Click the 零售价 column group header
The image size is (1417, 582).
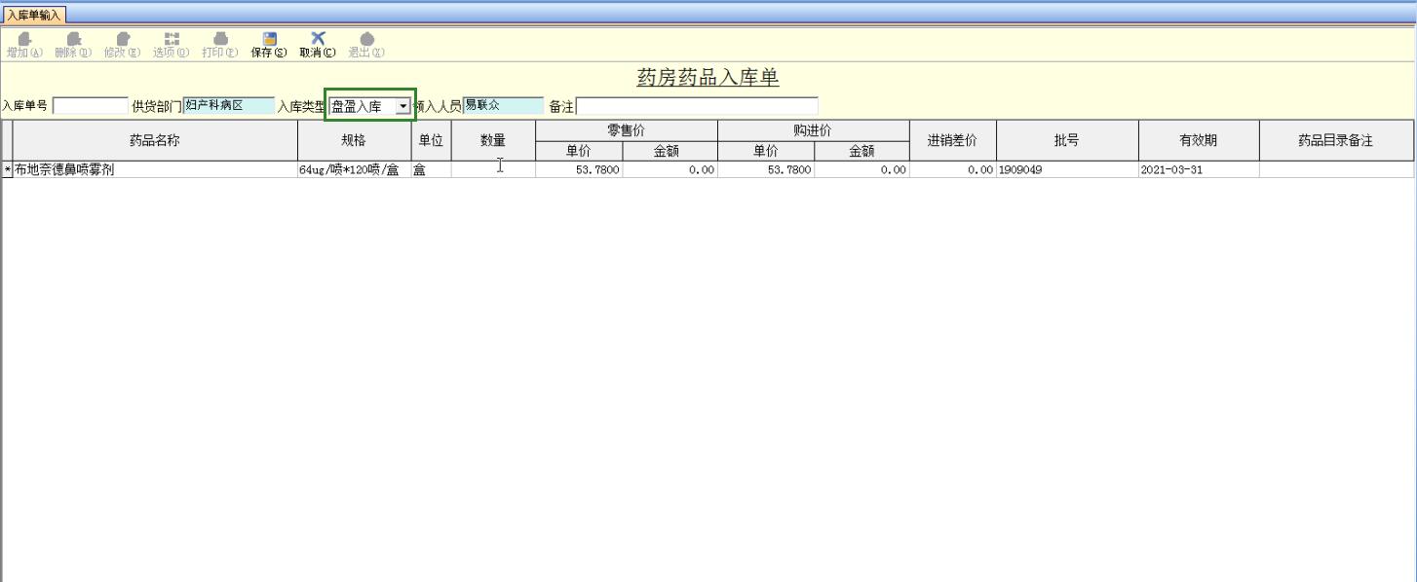[x=627, y=130]
